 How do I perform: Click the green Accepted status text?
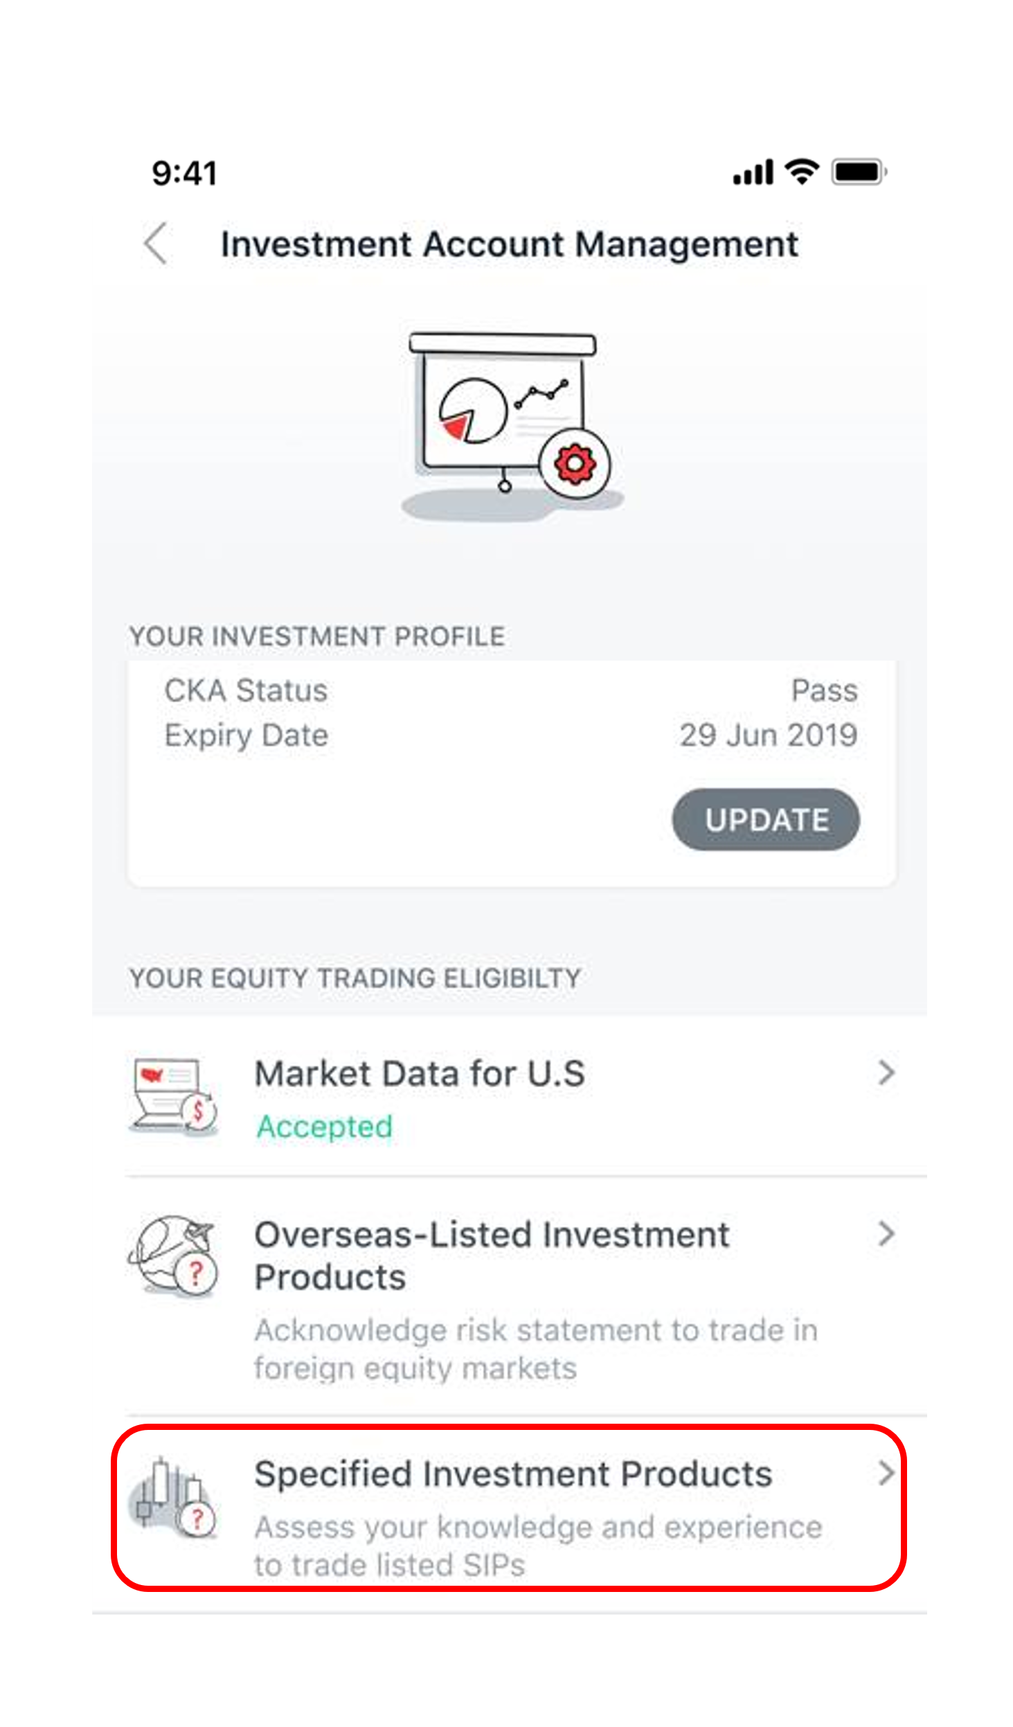324,1127
